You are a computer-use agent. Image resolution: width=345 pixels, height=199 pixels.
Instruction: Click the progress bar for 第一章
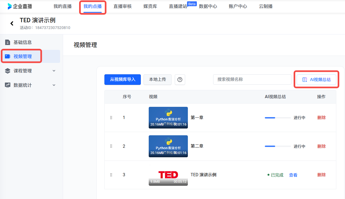tap(278, 118)
